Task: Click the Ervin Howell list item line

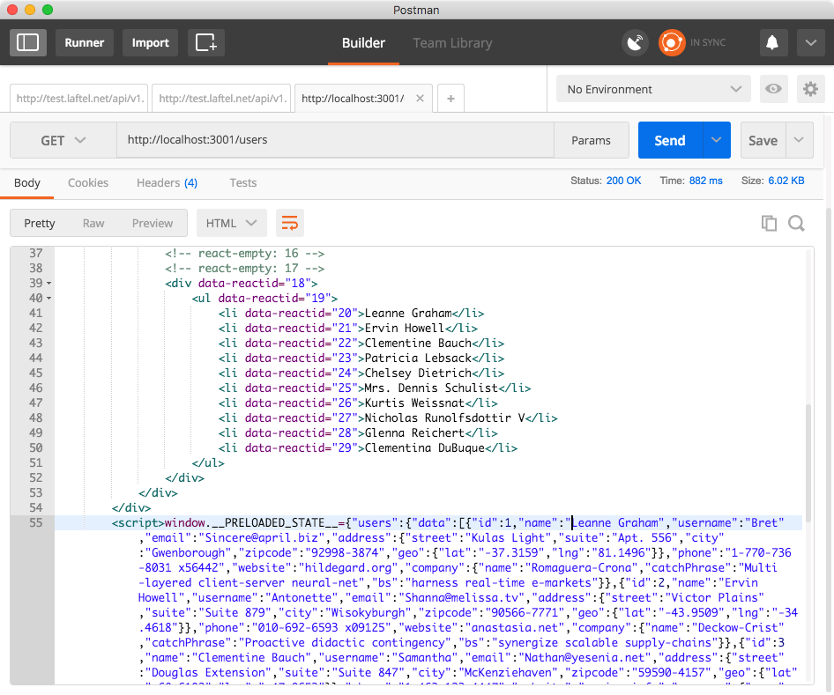Action: click(x=348, y=329)
